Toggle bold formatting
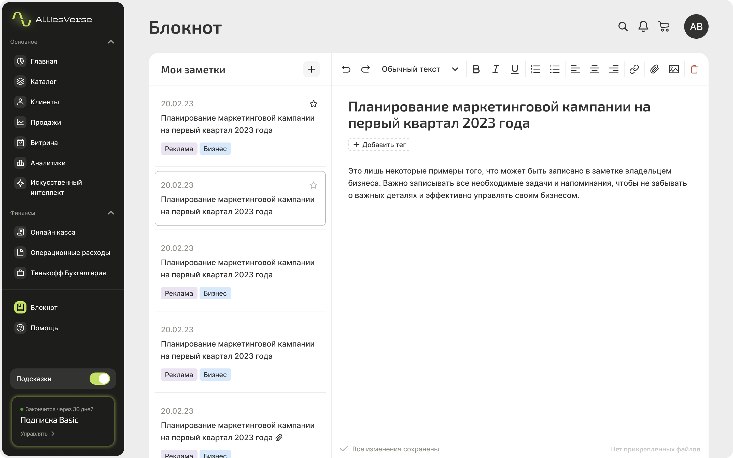 476,69
